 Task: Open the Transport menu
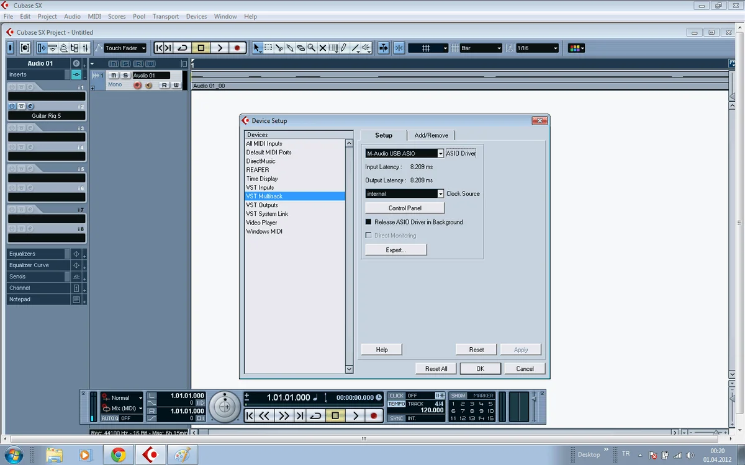pos(166,16)
